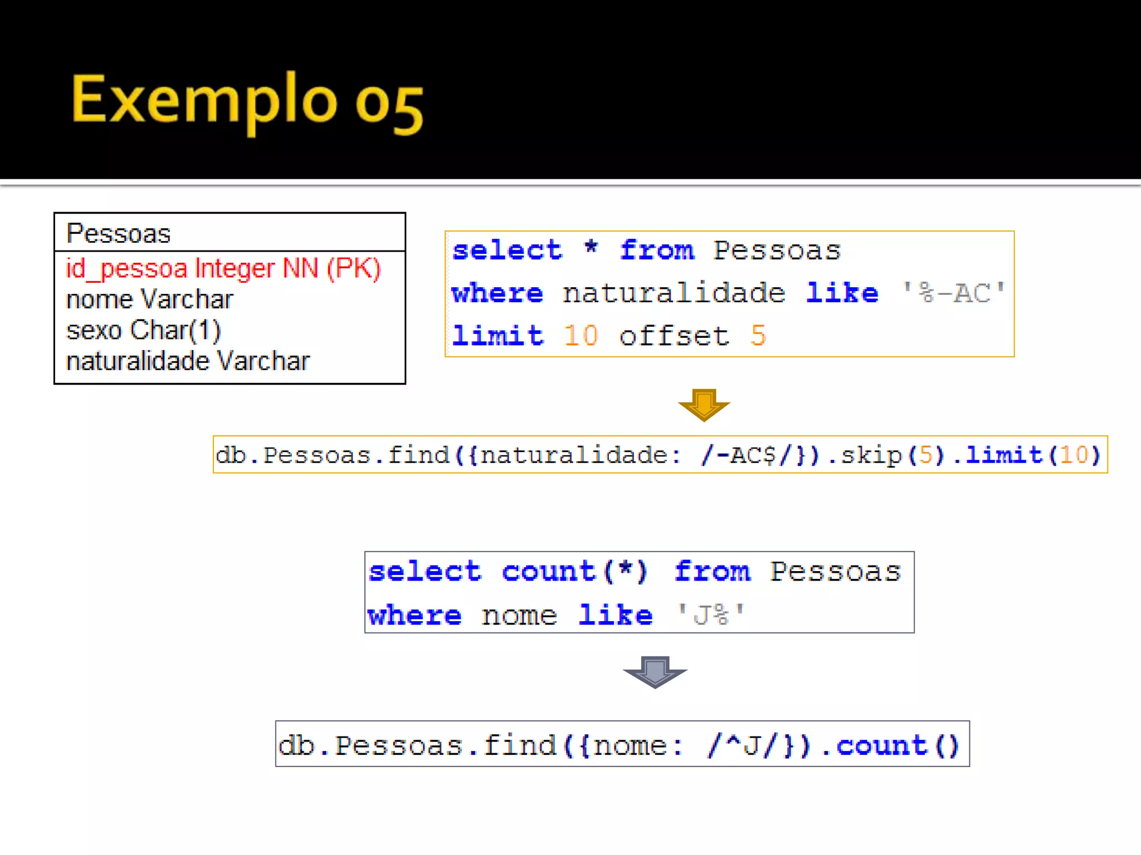Click the count() call in bottom query

pos(897,745)
